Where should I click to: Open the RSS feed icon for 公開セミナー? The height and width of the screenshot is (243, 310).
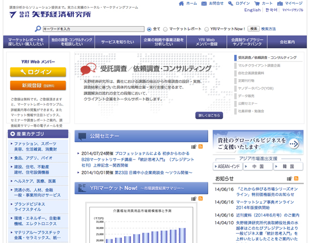200,147
